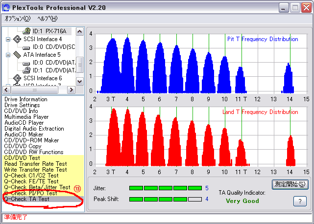Click the disc drive icon of ID:1 CD/DVD(AT.
This screenshot has height=224, width=314.
(x=26, y=70)
